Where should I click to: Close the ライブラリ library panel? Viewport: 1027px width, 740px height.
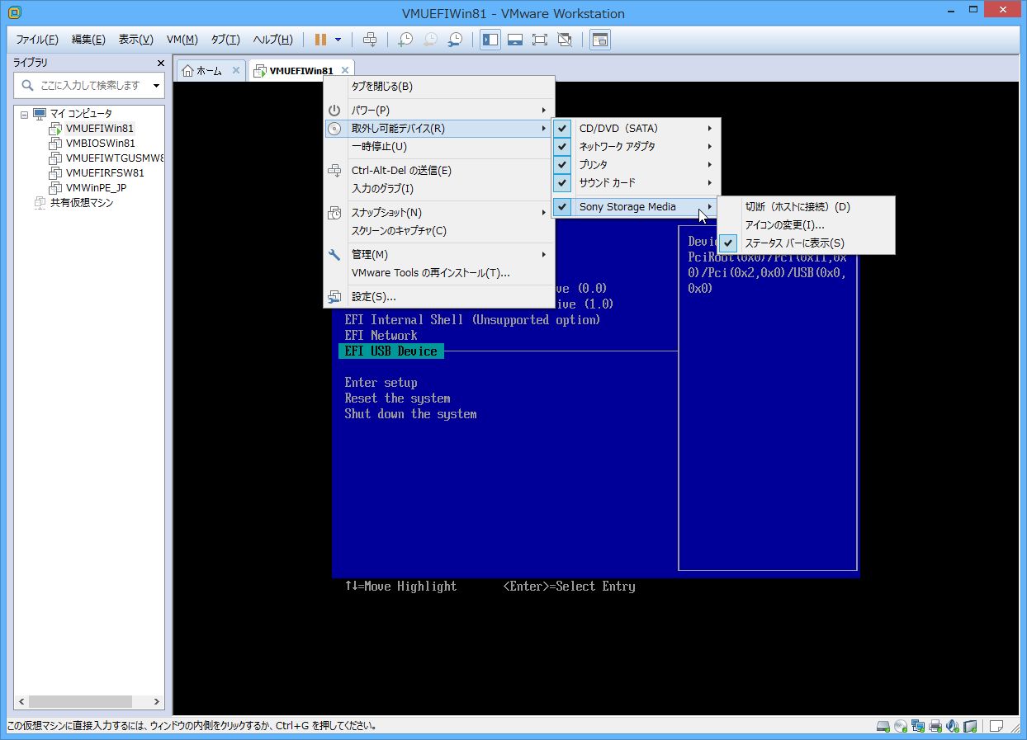click(161, 63)
